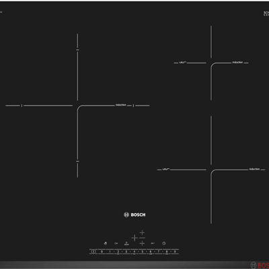Viewport: 269px width, 269px height.
Task: Tap the dash between the right-hand zone crosses
Action: [x=142, y=238]
